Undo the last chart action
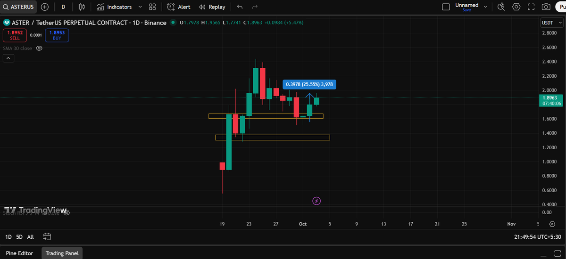Screen dimensions: 566x259 [x=240, y=7]
